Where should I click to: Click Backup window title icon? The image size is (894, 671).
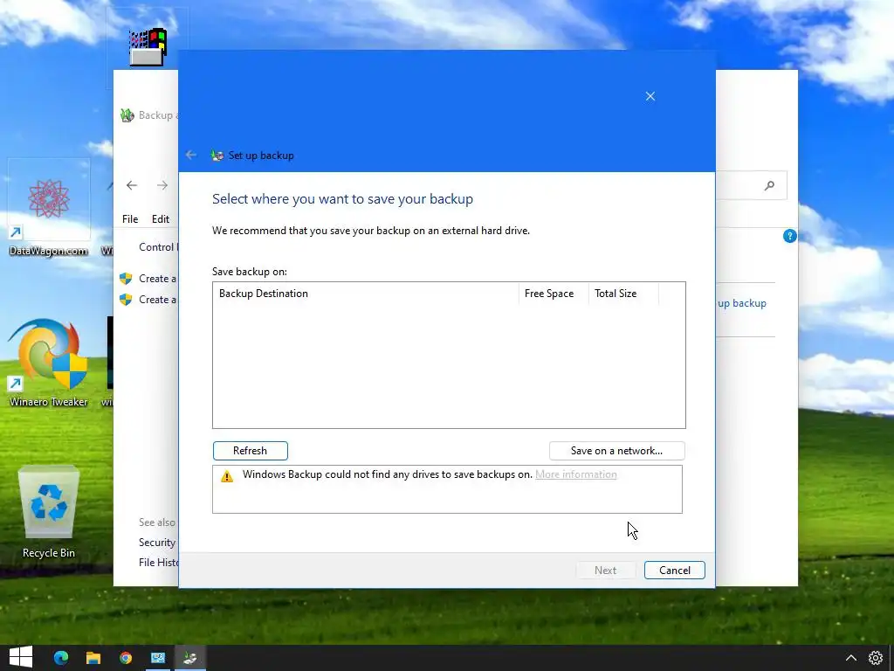[x=127, y=115]
